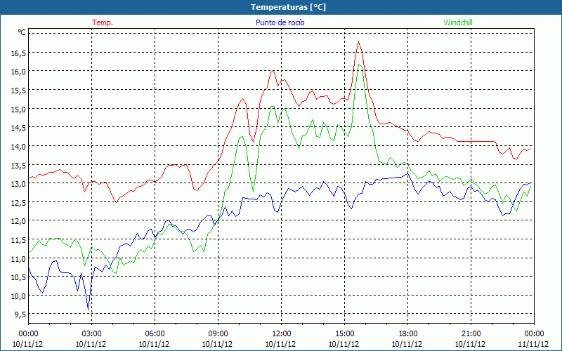562x351 pixels.
Task: Click the 16,0 y-axis value
Action: 18,72
